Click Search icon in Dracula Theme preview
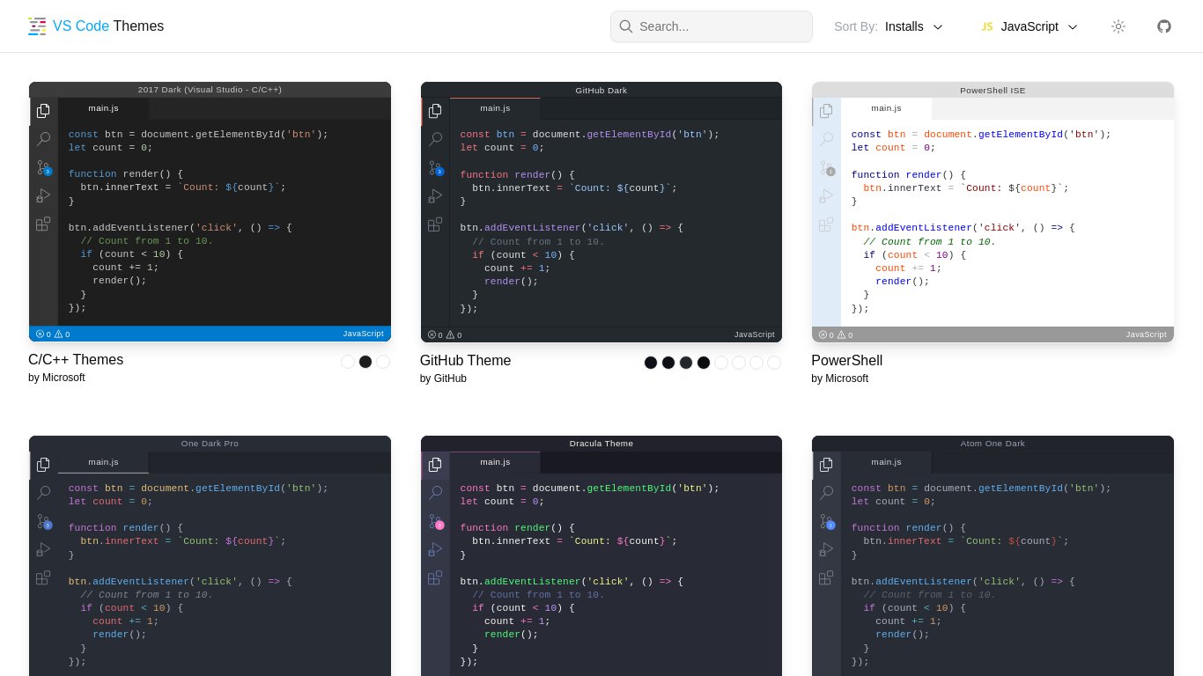Screen dimensions: 1203x676 [435, 493]
